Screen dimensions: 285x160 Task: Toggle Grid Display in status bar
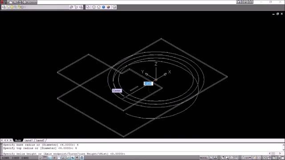(x=45, y=158)
